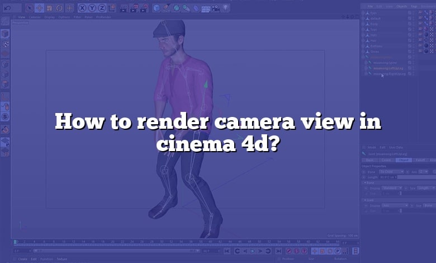Switch to the Falloff tab

(420, 160)
